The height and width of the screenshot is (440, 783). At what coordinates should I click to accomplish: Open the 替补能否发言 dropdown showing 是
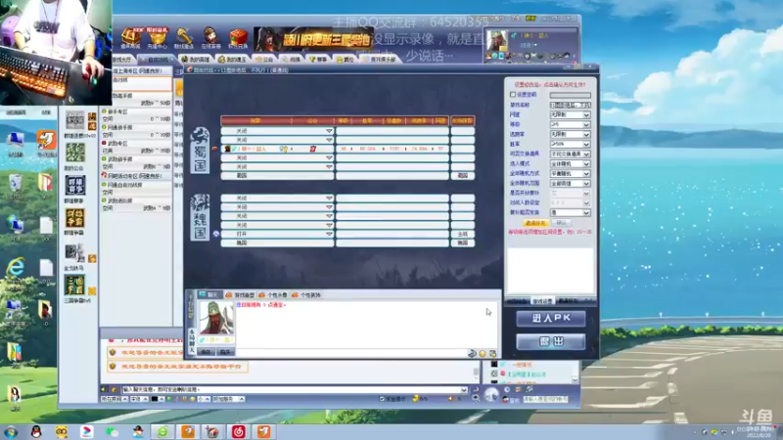point(571,212)
